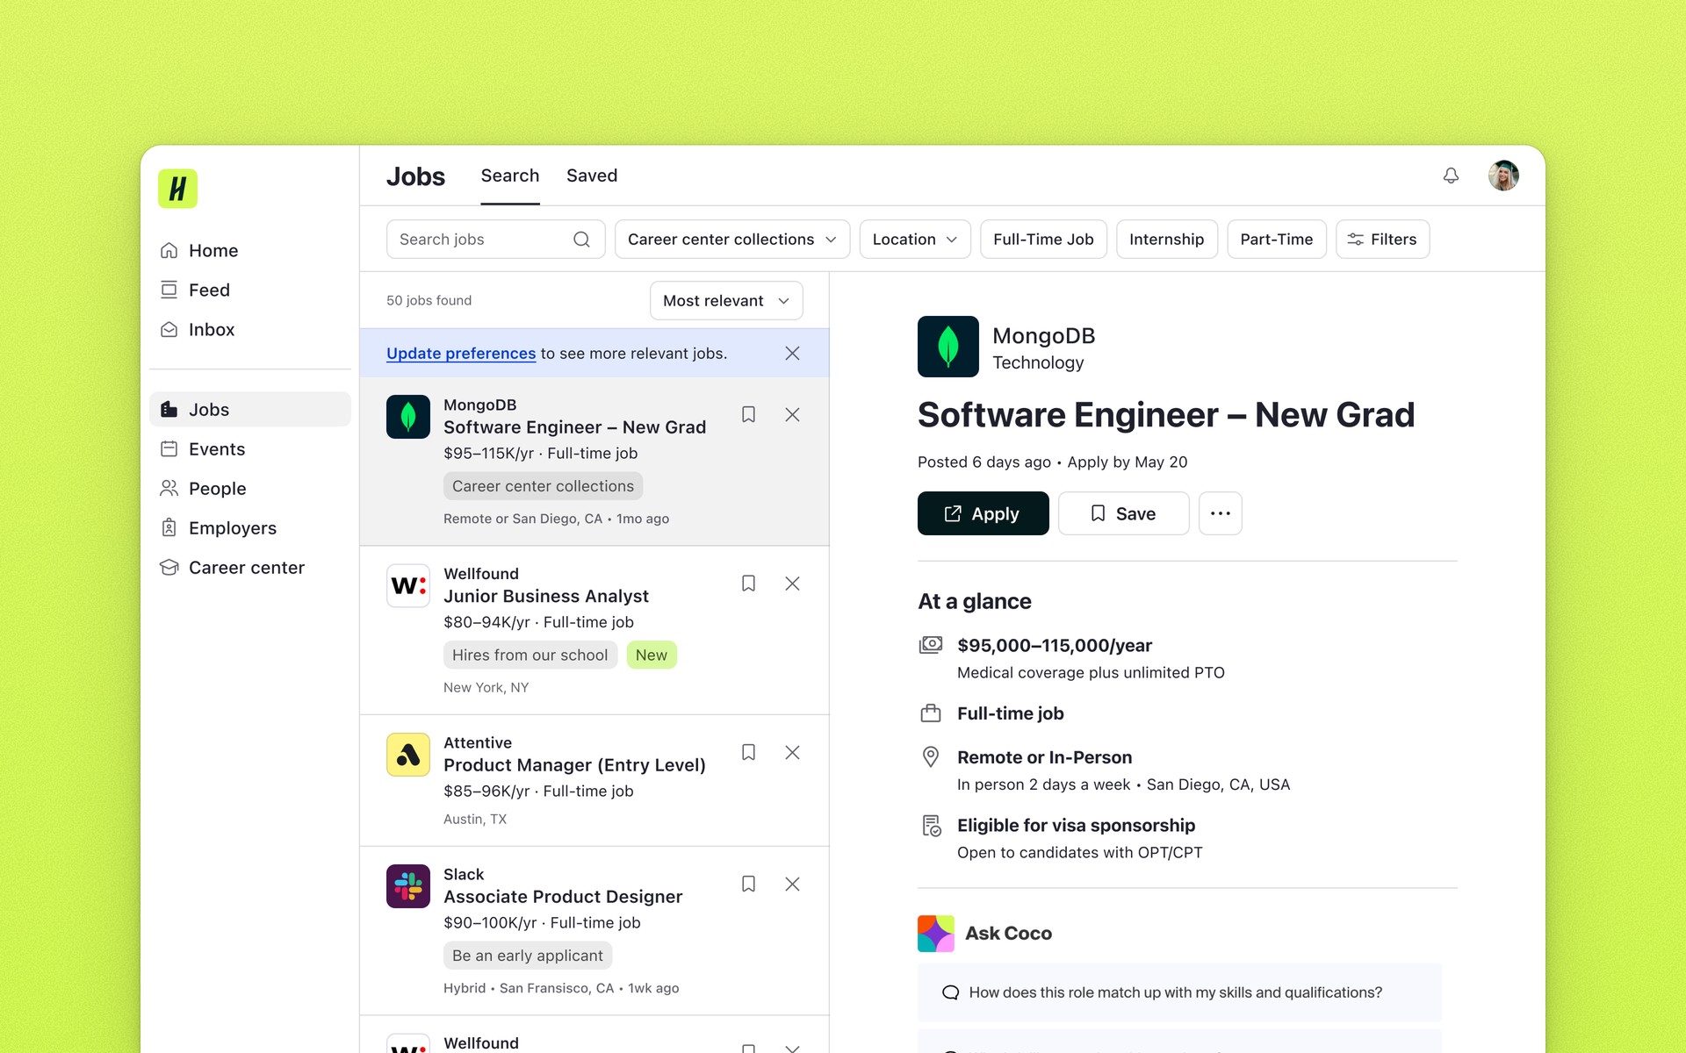Bookmark the Attentive Product Manager job
The image size is (1686, 1053).
coord(748,753)
